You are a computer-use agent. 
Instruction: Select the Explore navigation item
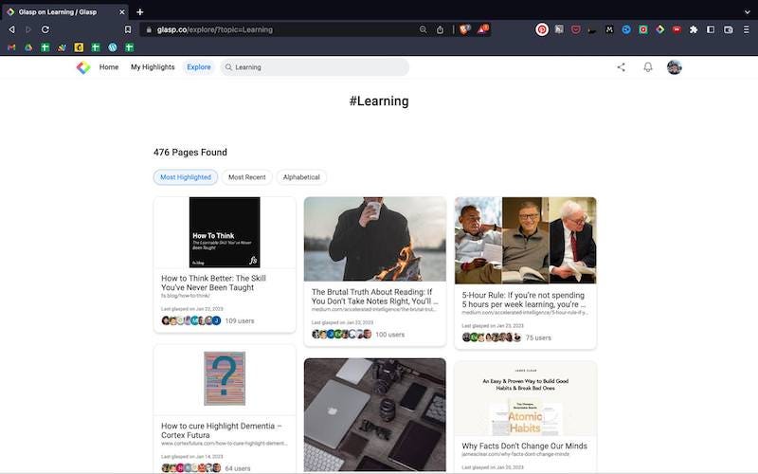click(x=199, y=67)
